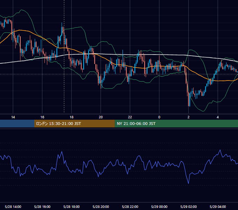Click the 5/28 16:00 time label
Viewport: 238px width, 210px height.
pos(42,206)
